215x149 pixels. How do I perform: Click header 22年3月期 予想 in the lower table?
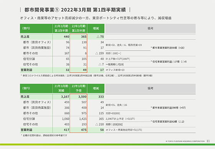(x=78, y=88)
